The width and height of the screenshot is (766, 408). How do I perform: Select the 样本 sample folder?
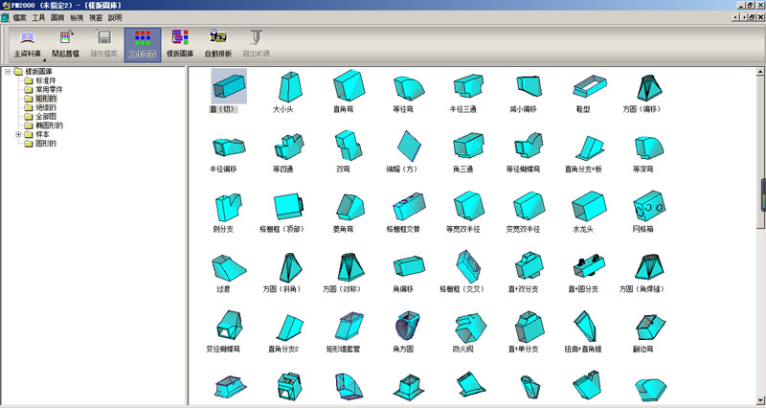click(42, 134)
